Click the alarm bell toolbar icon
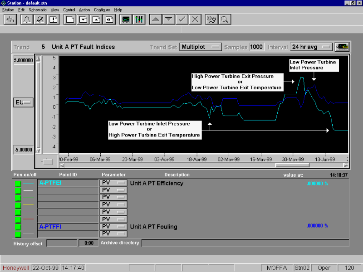Image resolution: width=363 pixels, height=272 pixels. point(26,19)
